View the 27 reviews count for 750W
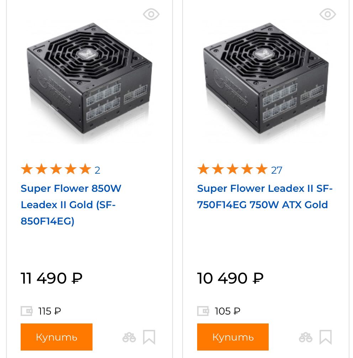Image resolution: width=353 pixels, height=358 pixels. [276, 170]
